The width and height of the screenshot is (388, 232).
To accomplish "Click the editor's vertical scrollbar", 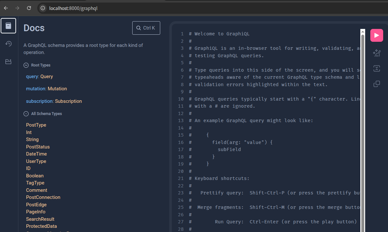I will [x=363, y=129].
